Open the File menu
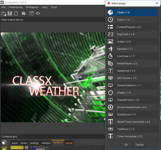This screenshot has height=150, width=161. 3,7
